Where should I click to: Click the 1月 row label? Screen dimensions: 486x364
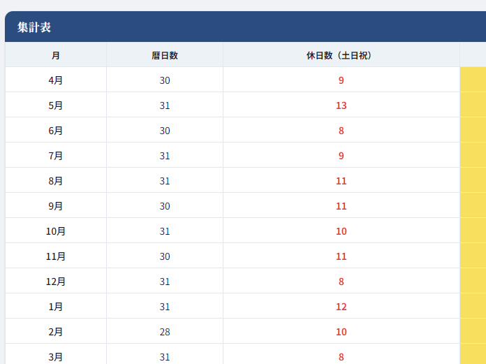click(55, 307)
